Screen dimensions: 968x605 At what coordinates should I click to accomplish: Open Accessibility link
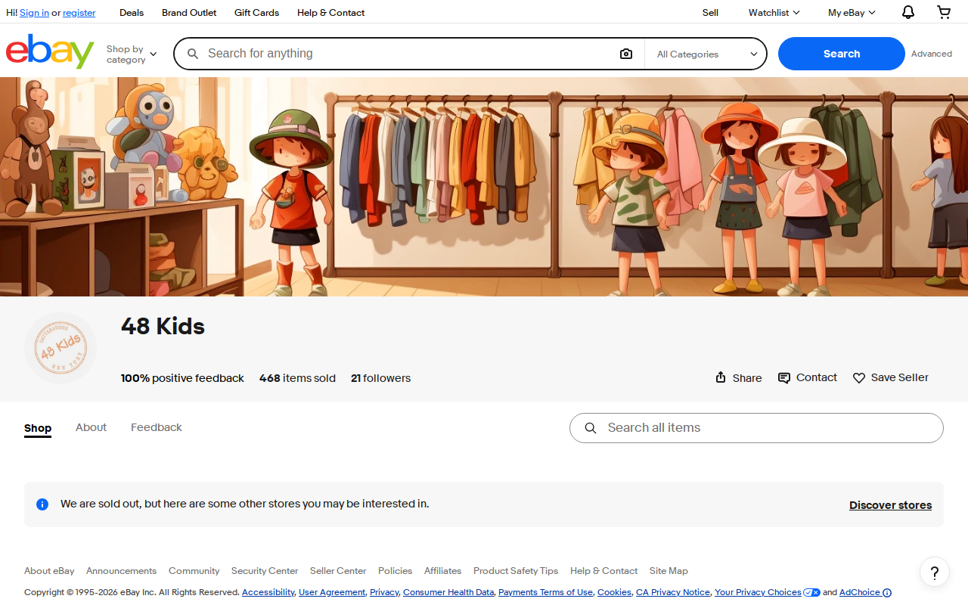pos(268,593)
